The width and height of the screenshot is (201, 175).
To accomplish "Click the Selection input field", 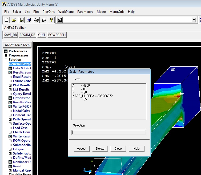I will pos(108,132).
